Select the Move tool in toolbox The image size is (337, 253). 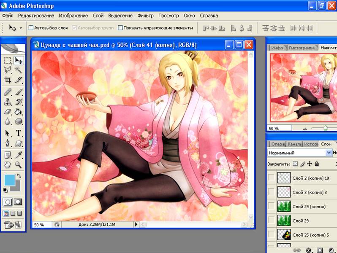tap(19, 61)
